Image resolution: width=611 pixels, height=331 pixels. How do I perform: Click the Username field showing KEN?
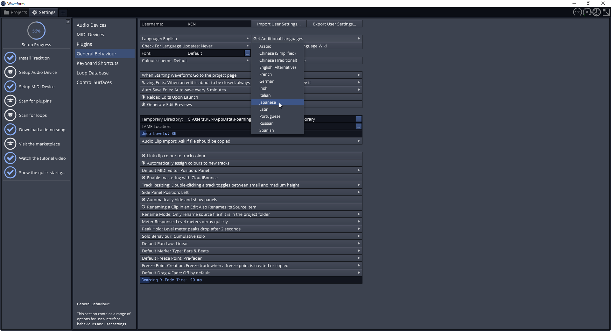(x=195, y=24)
